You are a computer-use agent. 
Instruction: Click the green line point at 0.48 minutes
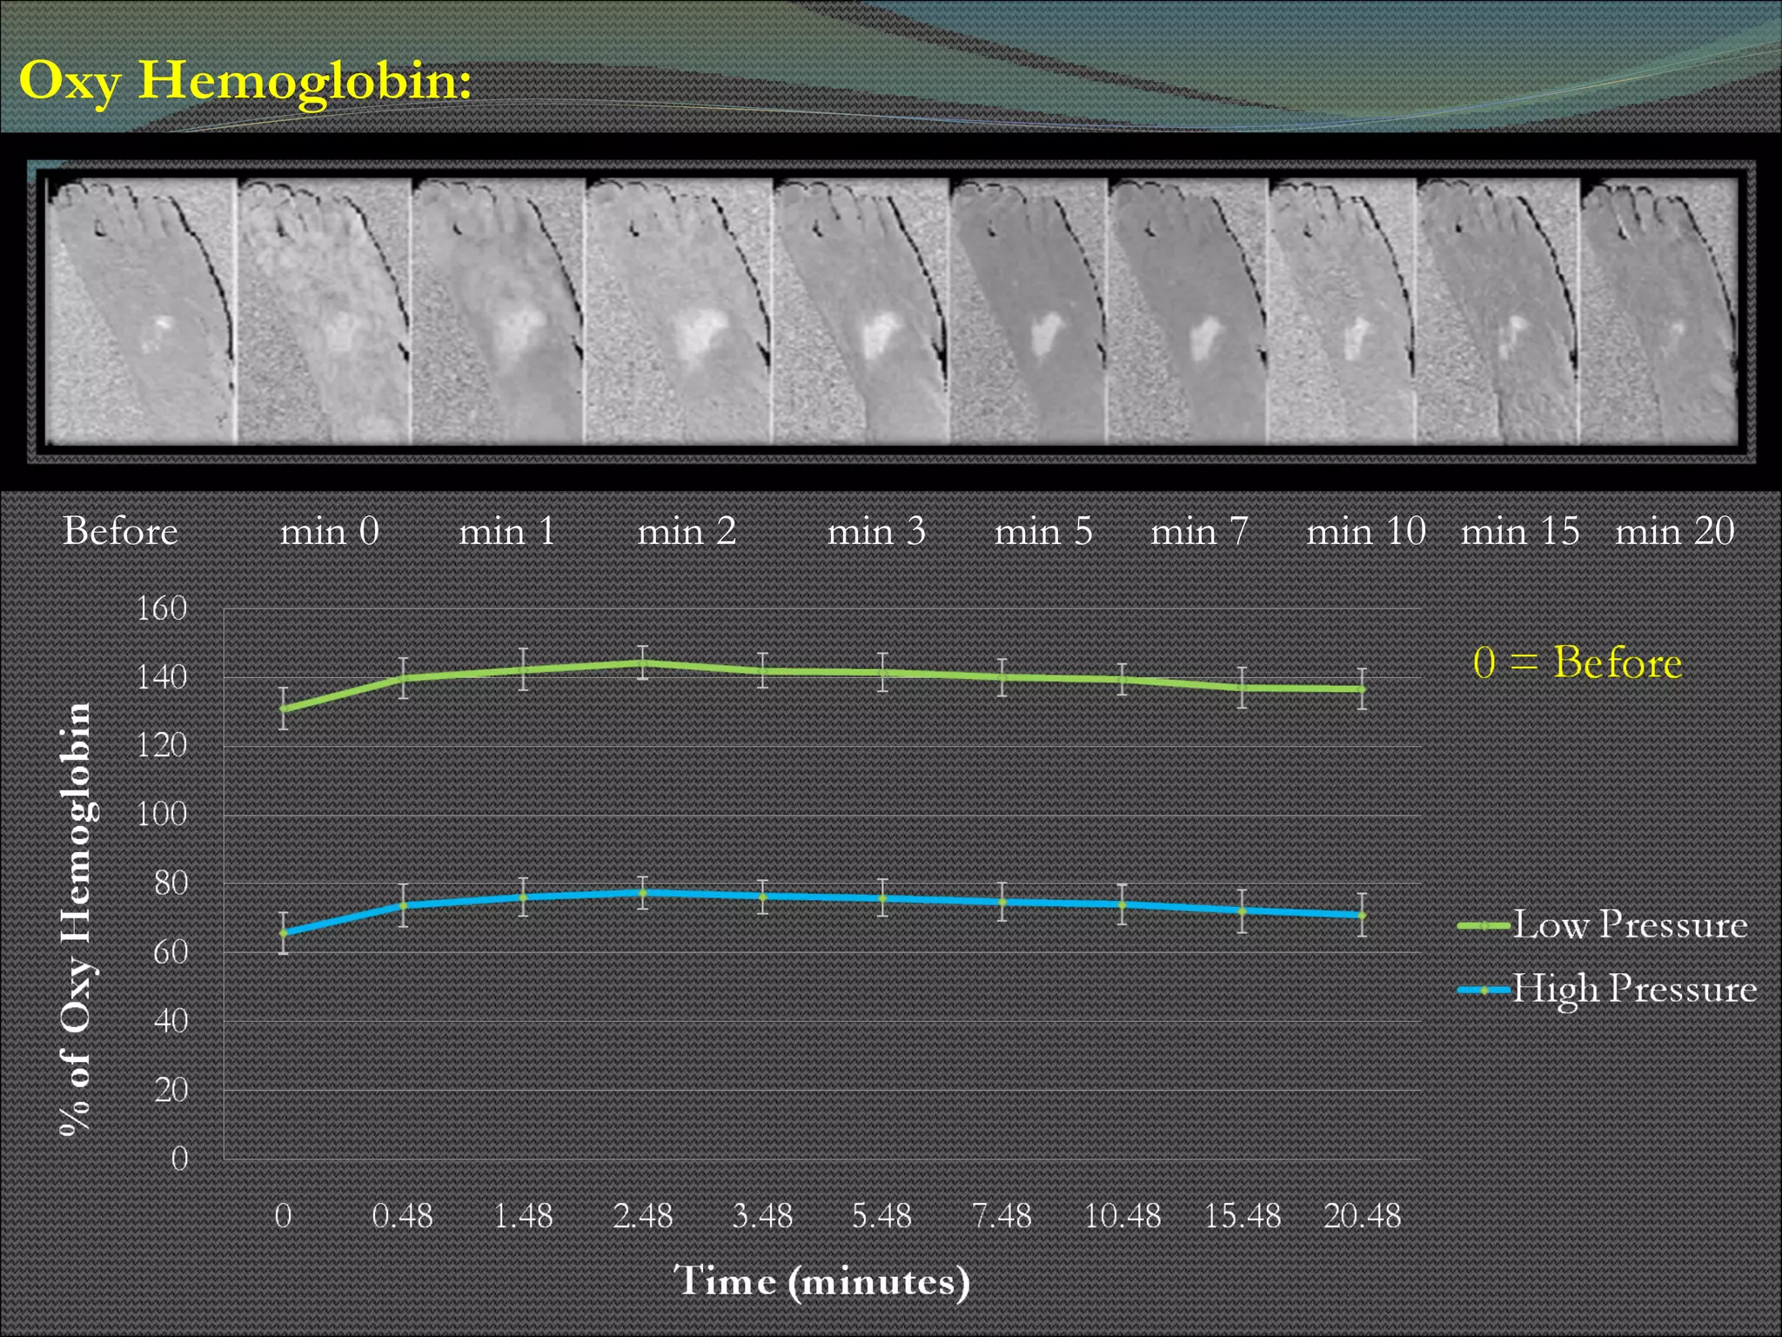point(403,678)
